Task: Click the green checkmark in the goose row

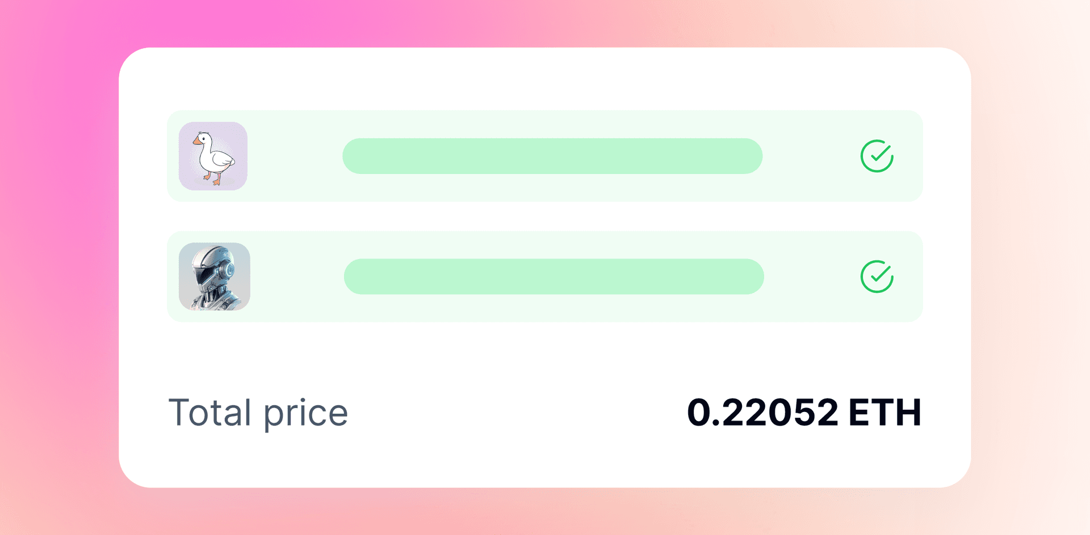Action: tap(877, 156)
